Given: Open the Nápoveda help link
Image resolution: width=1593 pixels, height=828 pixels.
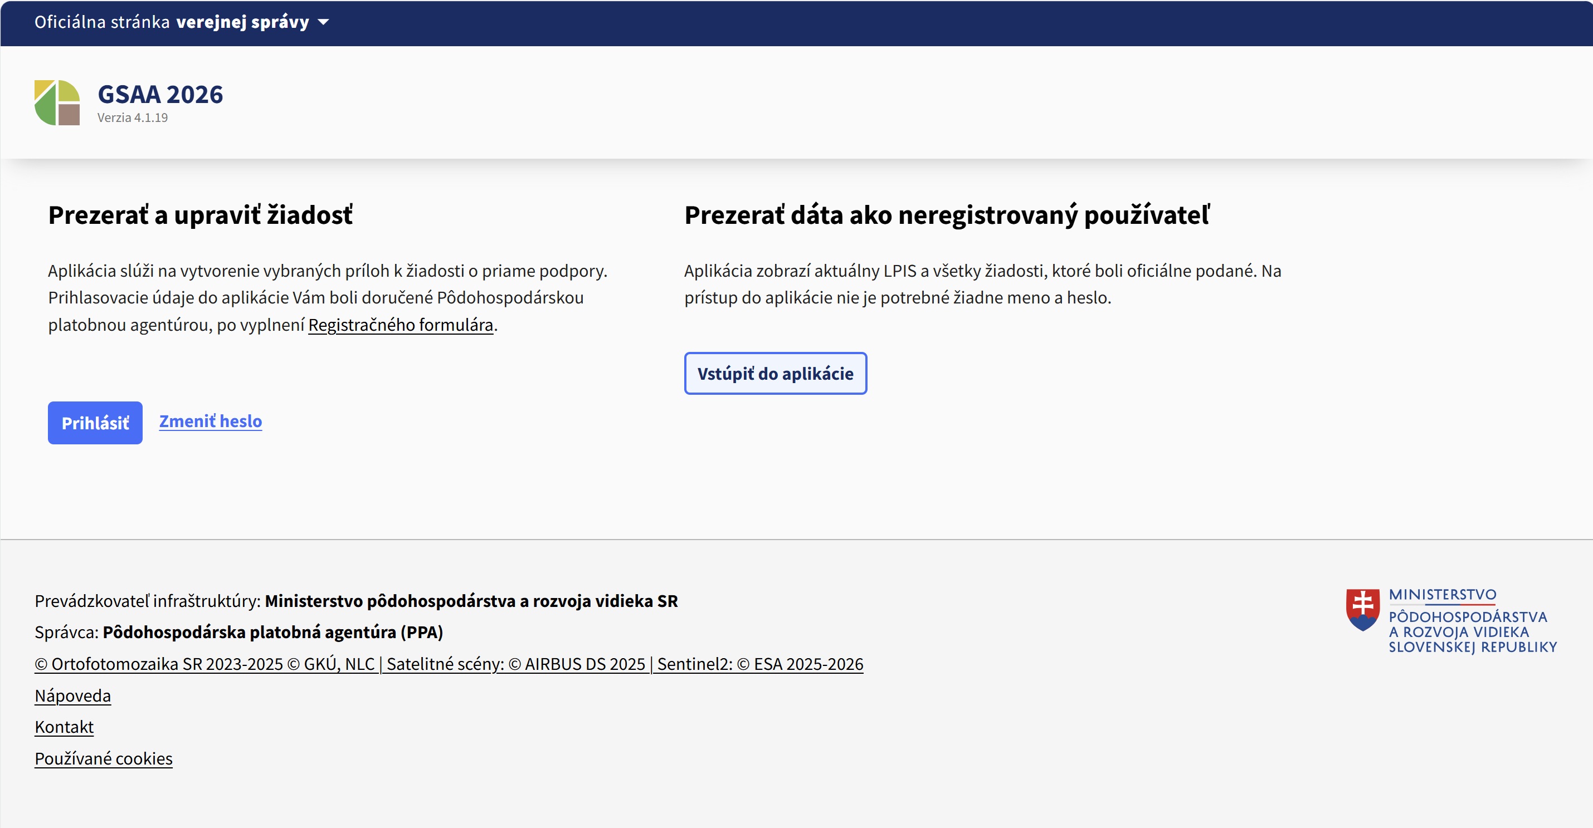Looking at the screenshot, I should pyautogui.click(x=72, y=696).
